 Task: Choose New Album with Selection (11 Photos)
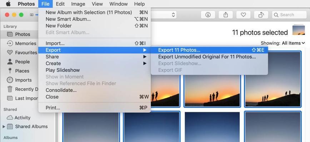point(94,12)
